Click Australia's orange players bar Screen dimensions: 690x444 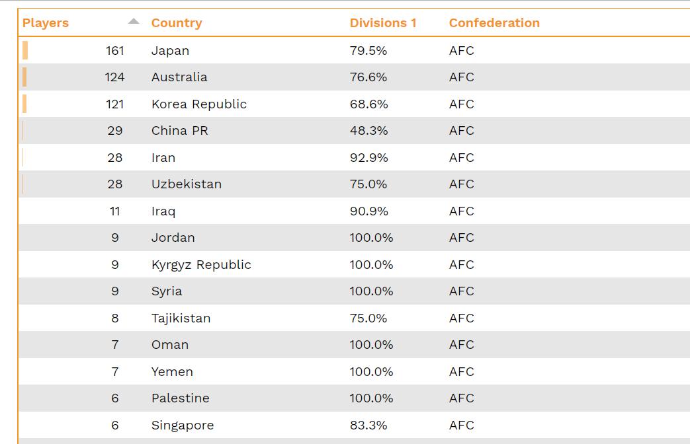[x=25, y=77]
